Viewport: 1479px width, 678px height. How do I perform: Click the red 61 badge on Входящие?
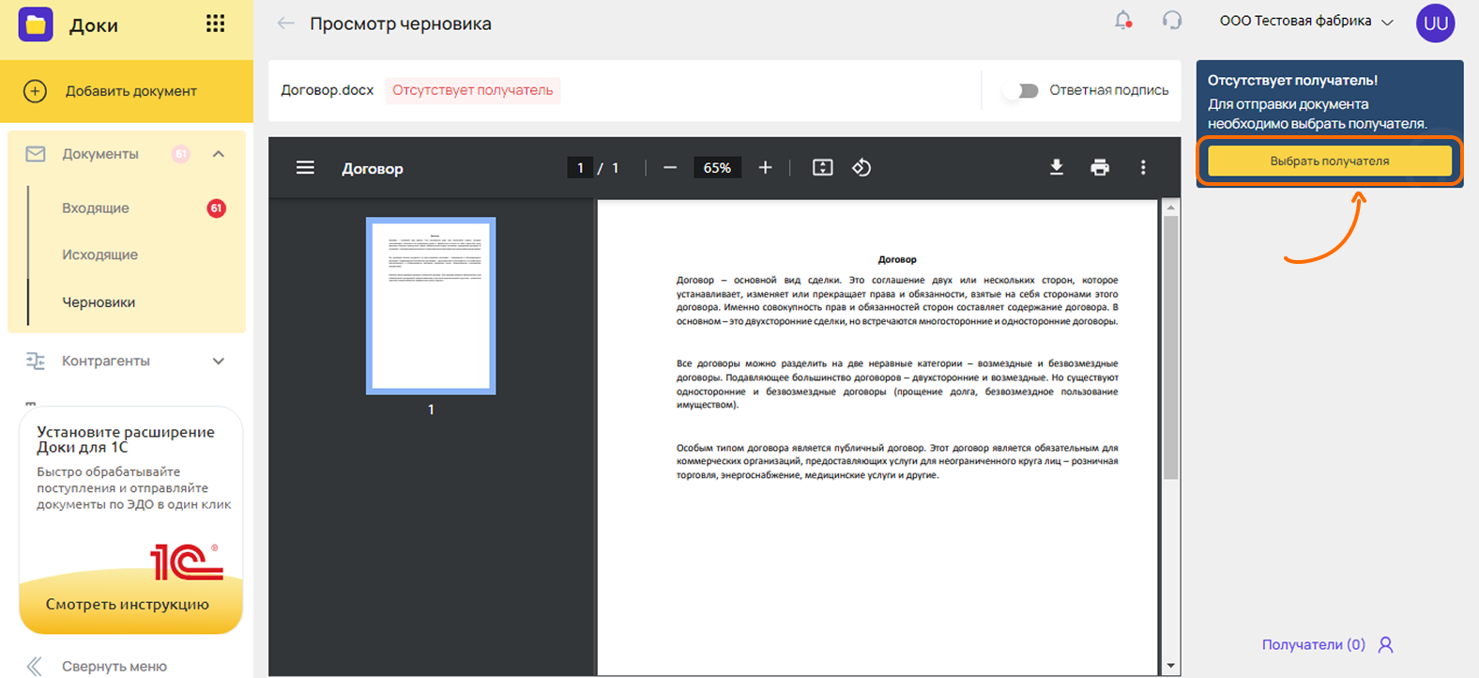point(217,208)
